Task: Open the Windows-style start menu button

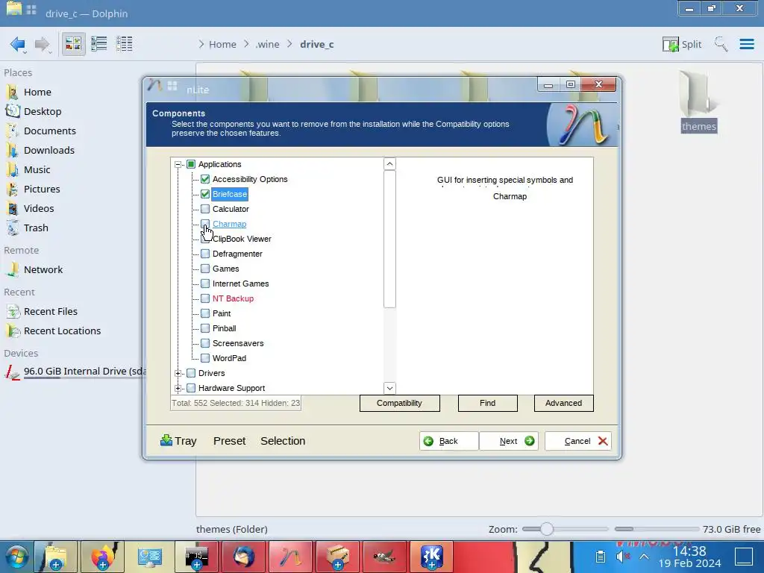Action: coord(16,557)
